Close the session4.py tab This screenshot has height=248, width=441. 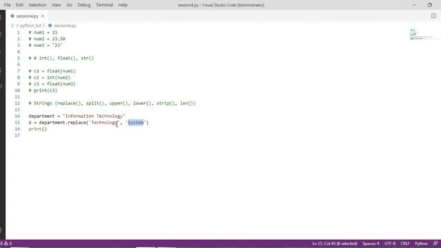click(43, 16)
